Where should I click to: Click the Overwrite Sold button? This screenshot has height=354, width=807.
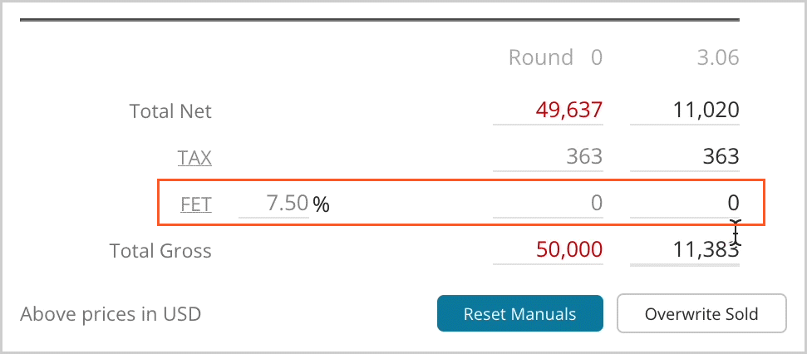pos(701,313)
